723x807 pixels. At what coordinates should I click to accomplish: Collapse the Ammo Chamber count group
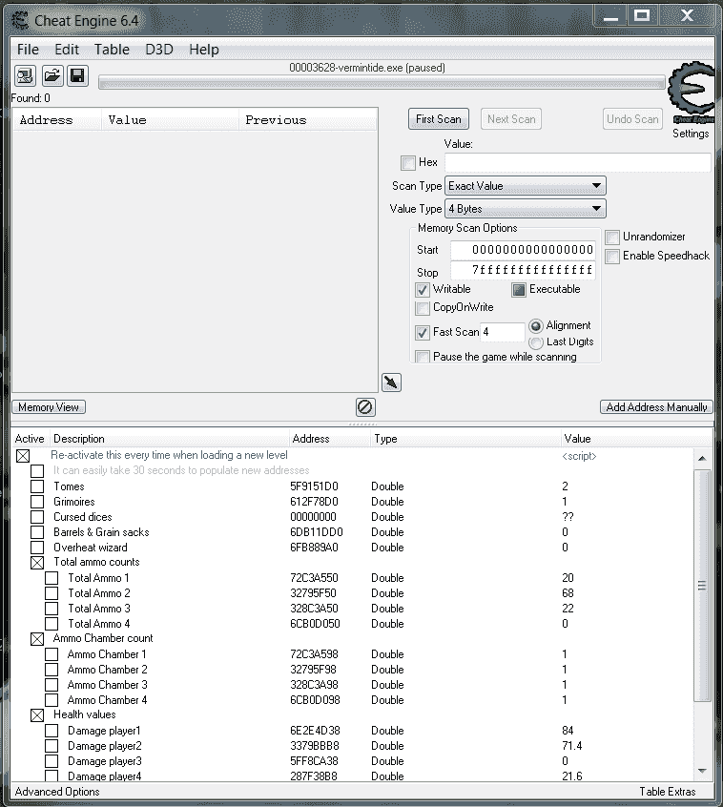tap(37, 639)
